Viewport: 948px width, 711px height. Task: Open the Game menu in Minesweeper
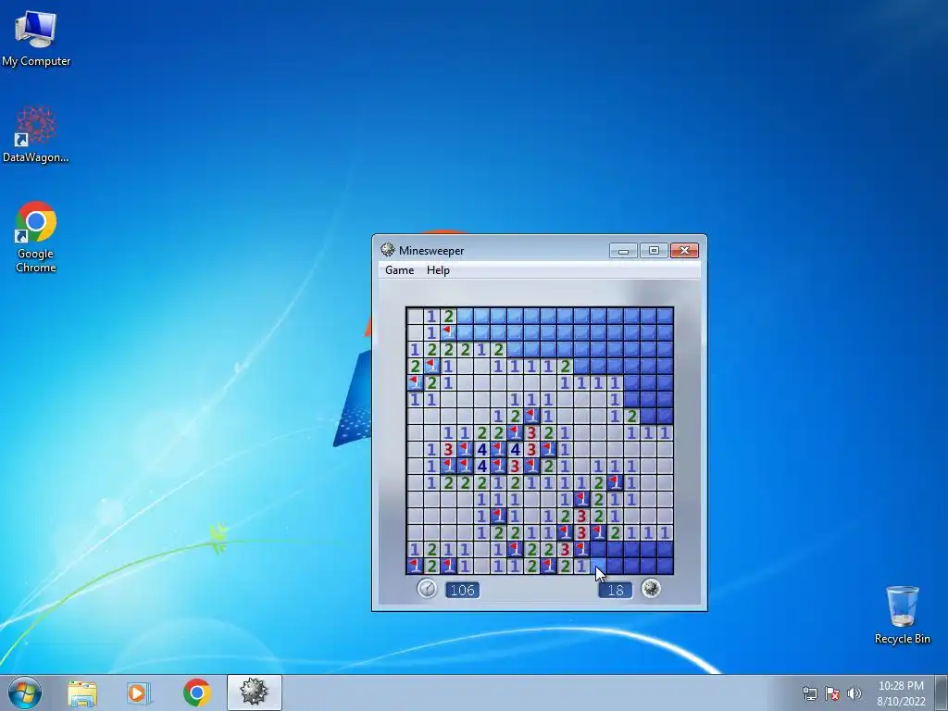(x=400, y=270)
